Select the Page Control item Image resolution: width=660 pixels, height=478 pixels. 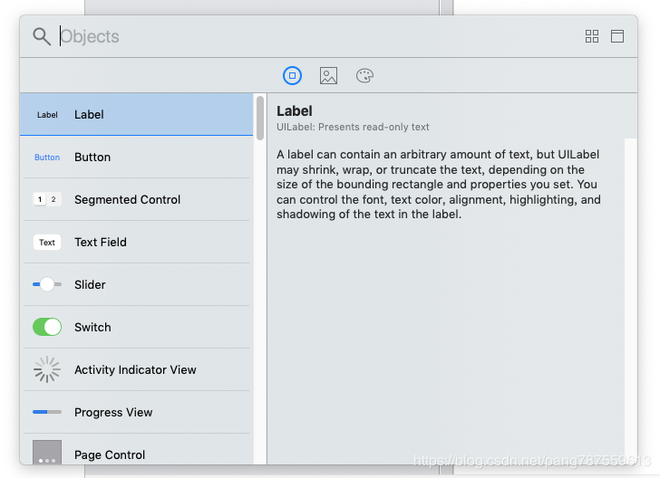pos(136,449)
